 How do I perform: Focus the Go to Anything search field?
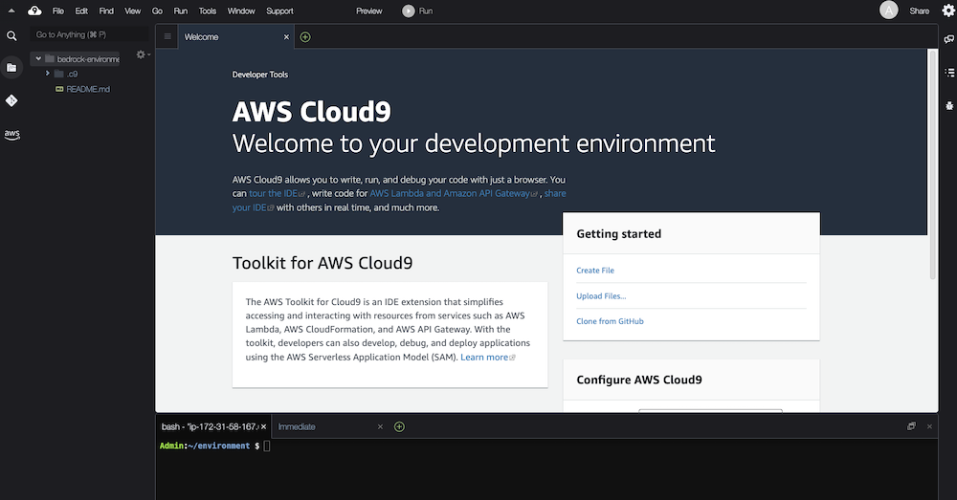(x=89, y=34)
